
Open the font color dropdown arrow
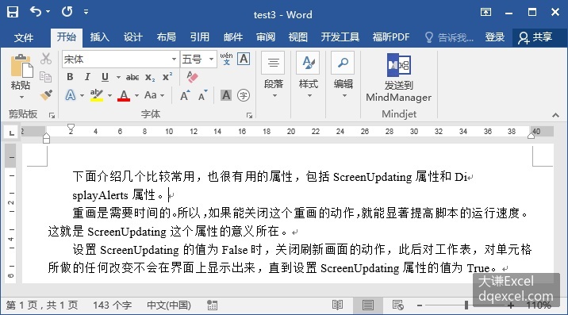137,96
